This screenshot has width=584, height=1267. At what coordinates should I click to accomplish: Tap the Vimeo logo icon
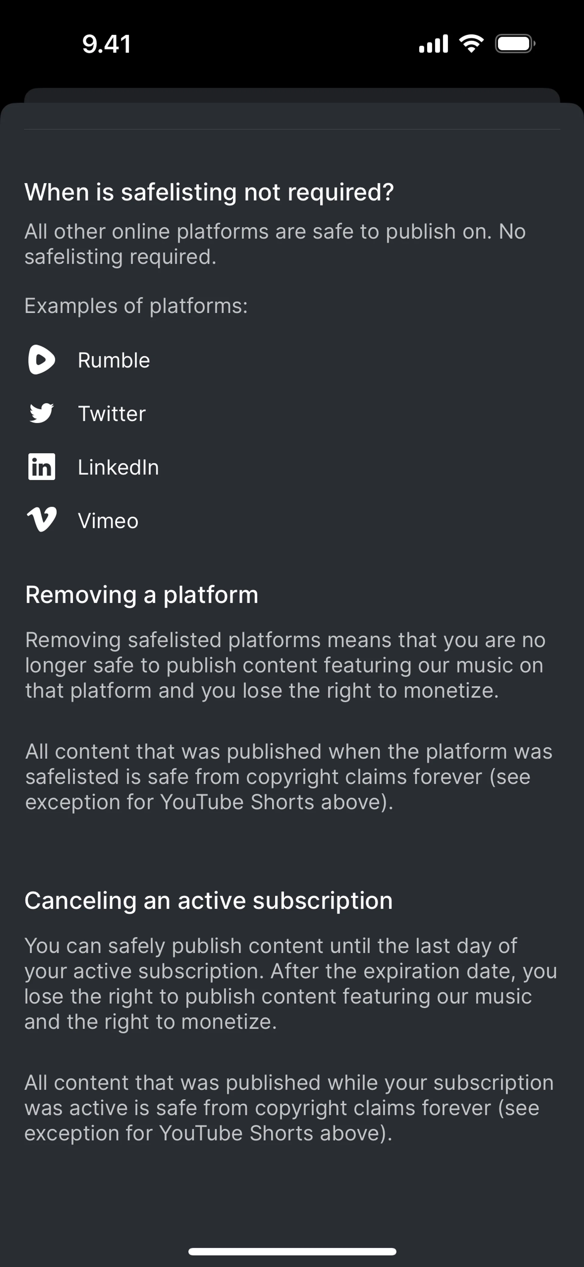point(41,520)
